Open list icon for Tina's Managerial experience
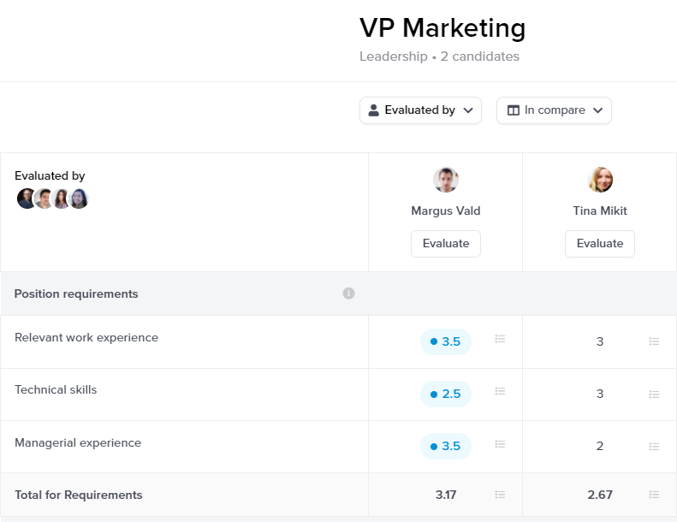Image resolution: width=677 pixels, height=522 pixels. pos(654,446)
